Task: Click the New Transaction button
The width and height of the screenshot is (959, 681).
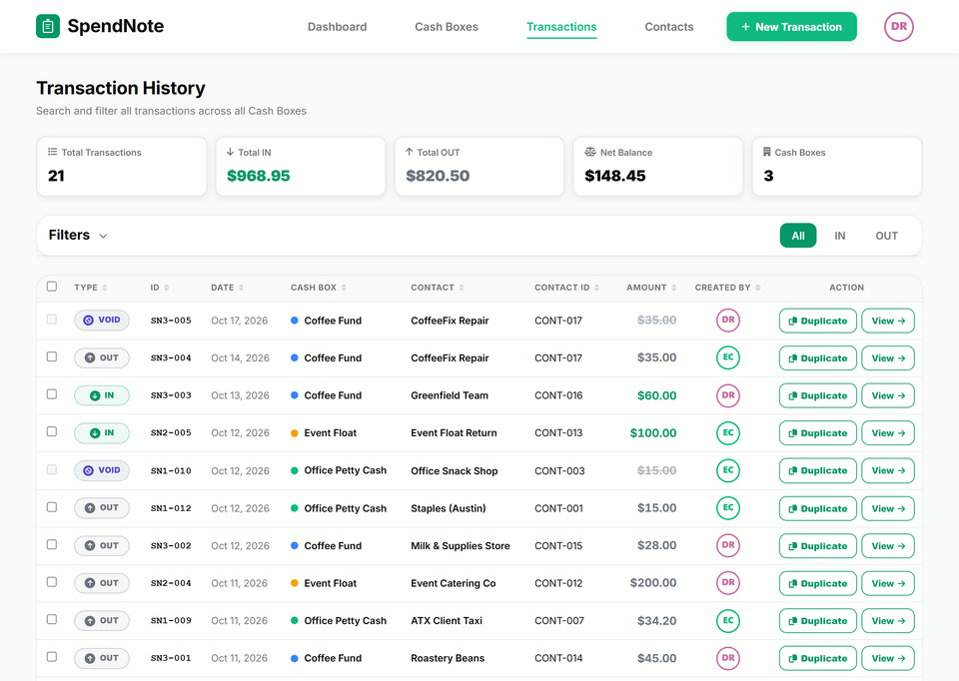Action: (x=791, y=27)
